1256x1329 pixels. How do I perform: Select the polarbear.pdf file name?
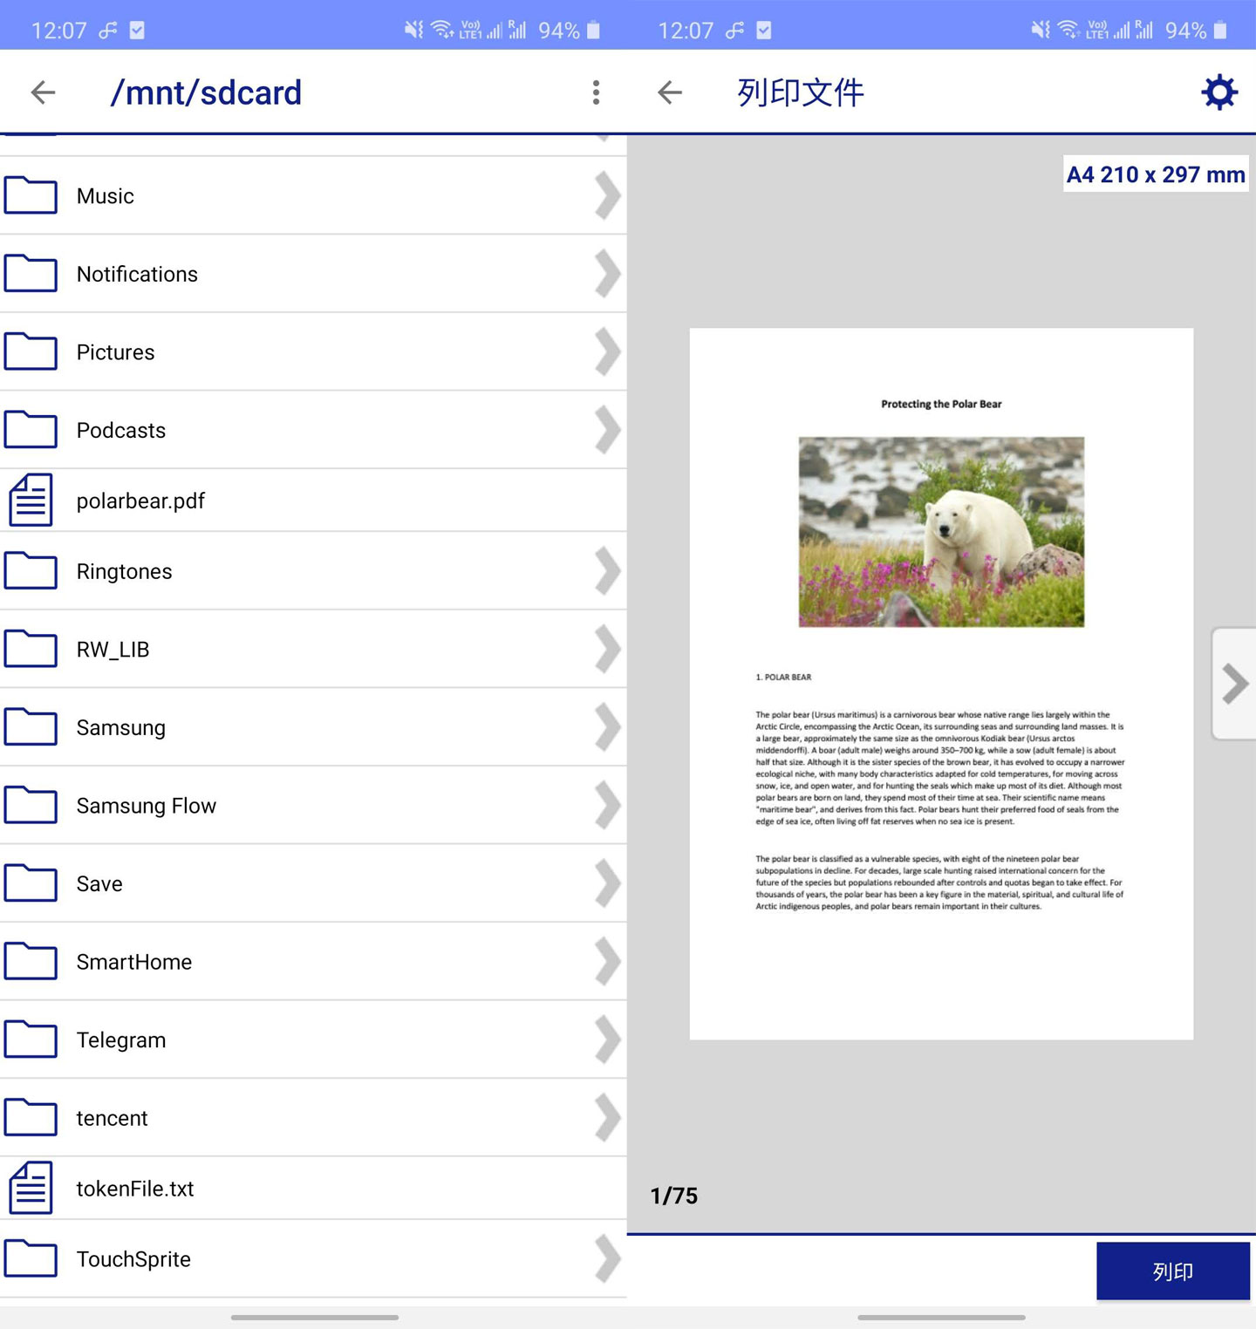pyautogui.click(x=140, y=501)
